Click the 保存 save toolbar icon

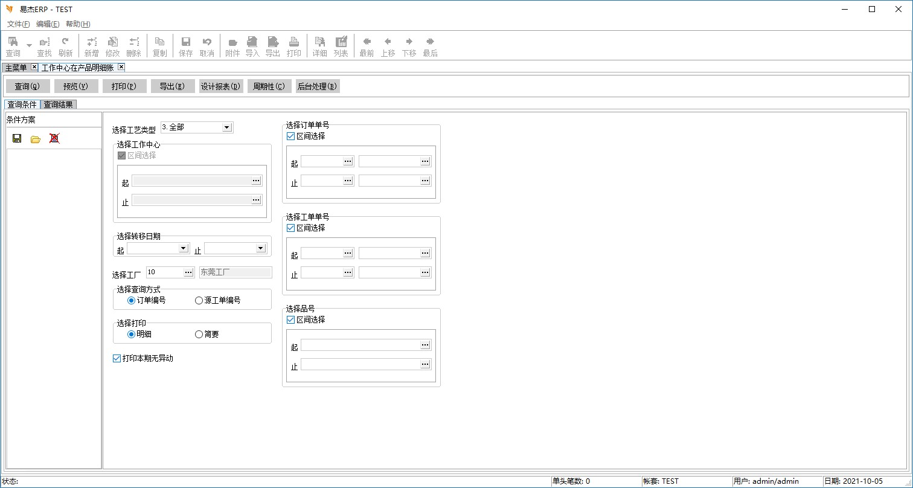[x=186, y=42]
